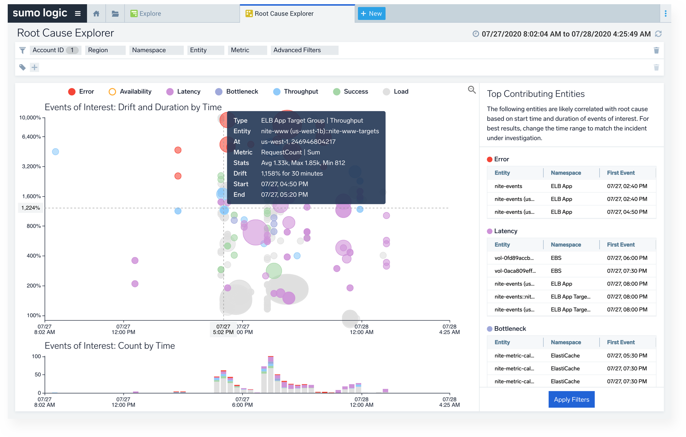686x437 pixels.
Task: Sort Latency table by First Event header
Action: point(621,245)
